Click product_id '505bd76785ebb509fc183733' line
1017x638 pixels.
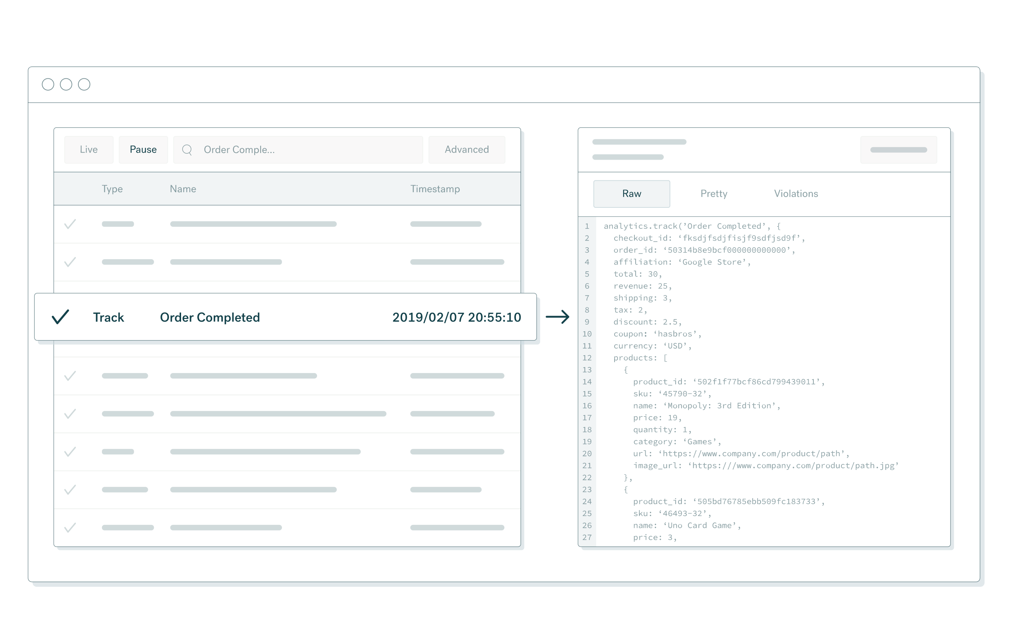[728, 501]
